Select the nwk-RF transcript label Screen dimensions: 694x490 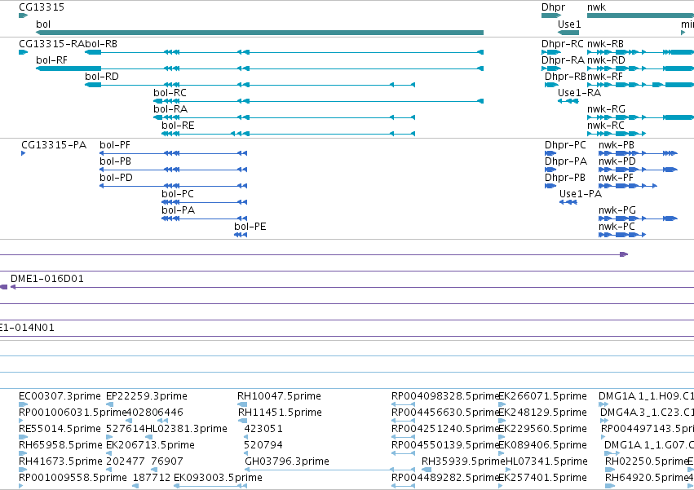605,77
